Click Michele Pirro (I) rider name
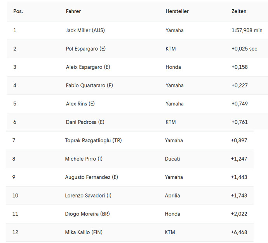Viewport: 268px width, 243px height. 84,159
